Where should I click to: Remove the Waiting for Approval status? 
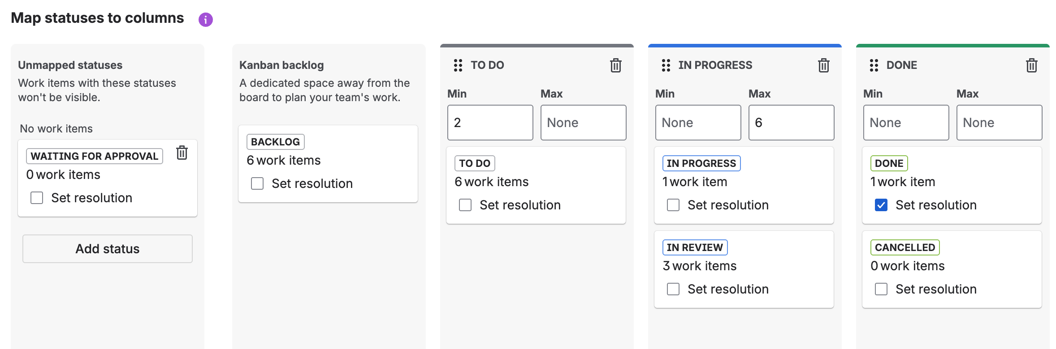[x=182, y=153]
